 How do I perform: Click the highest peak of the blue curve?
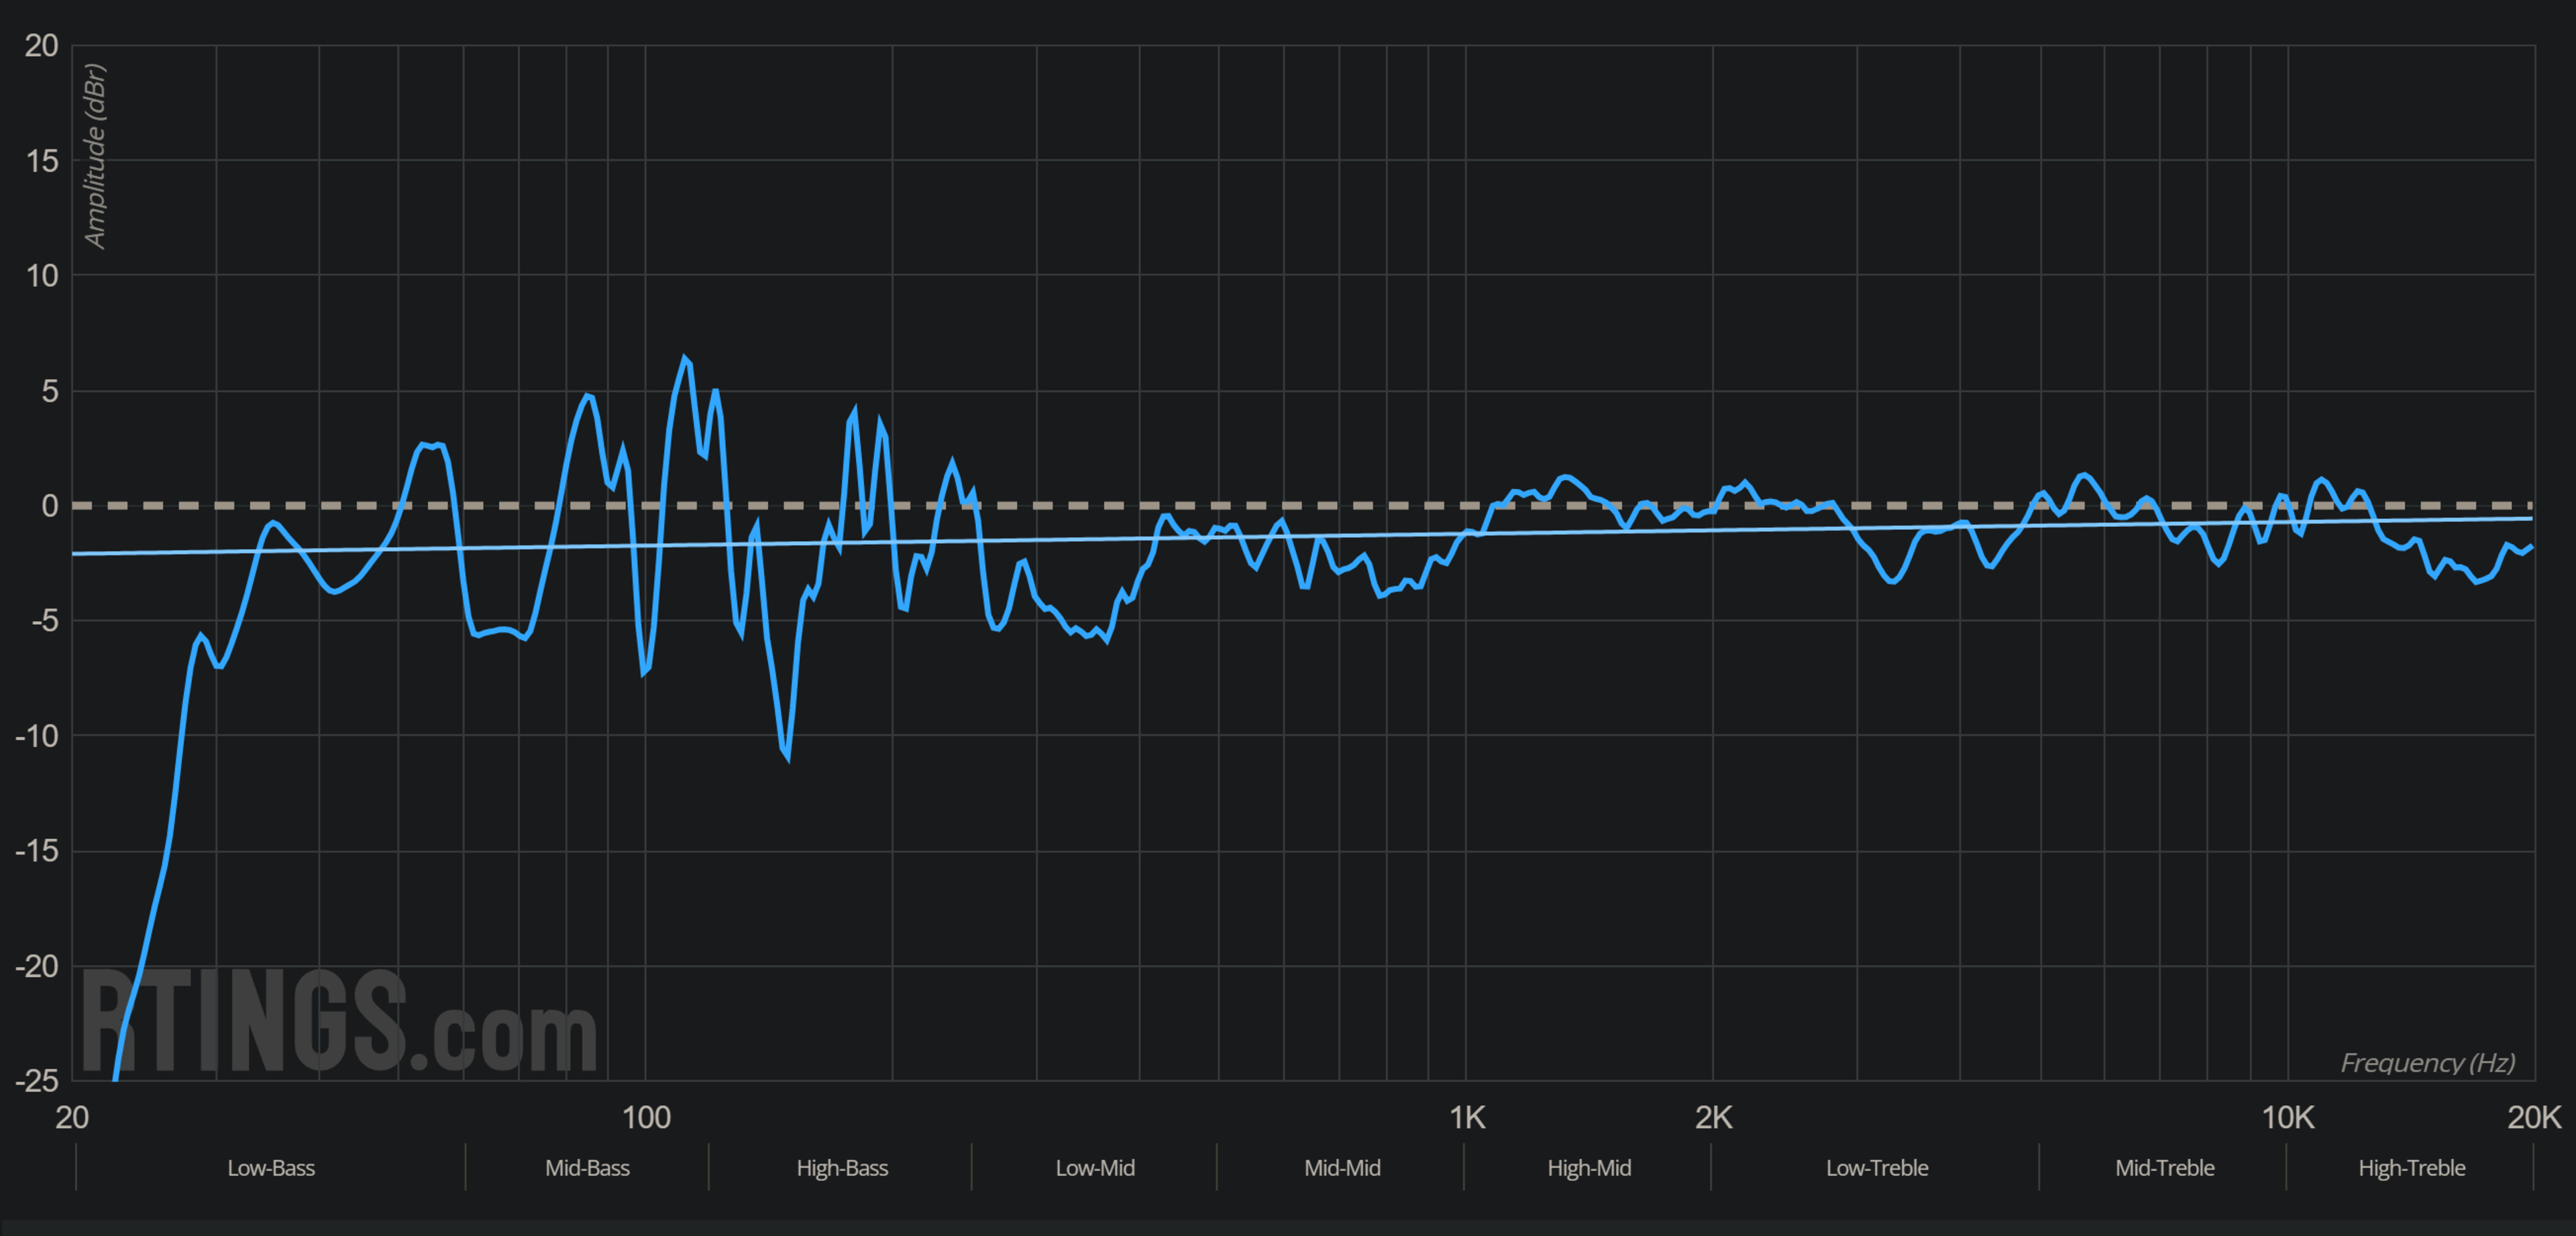[x=685, y=358]
